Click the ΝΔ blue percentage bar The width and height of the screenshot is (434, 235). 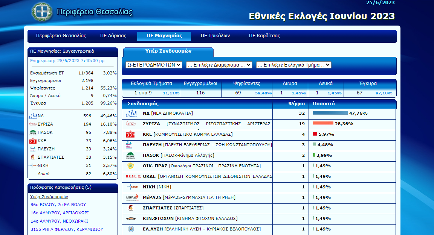coord(330,113)
